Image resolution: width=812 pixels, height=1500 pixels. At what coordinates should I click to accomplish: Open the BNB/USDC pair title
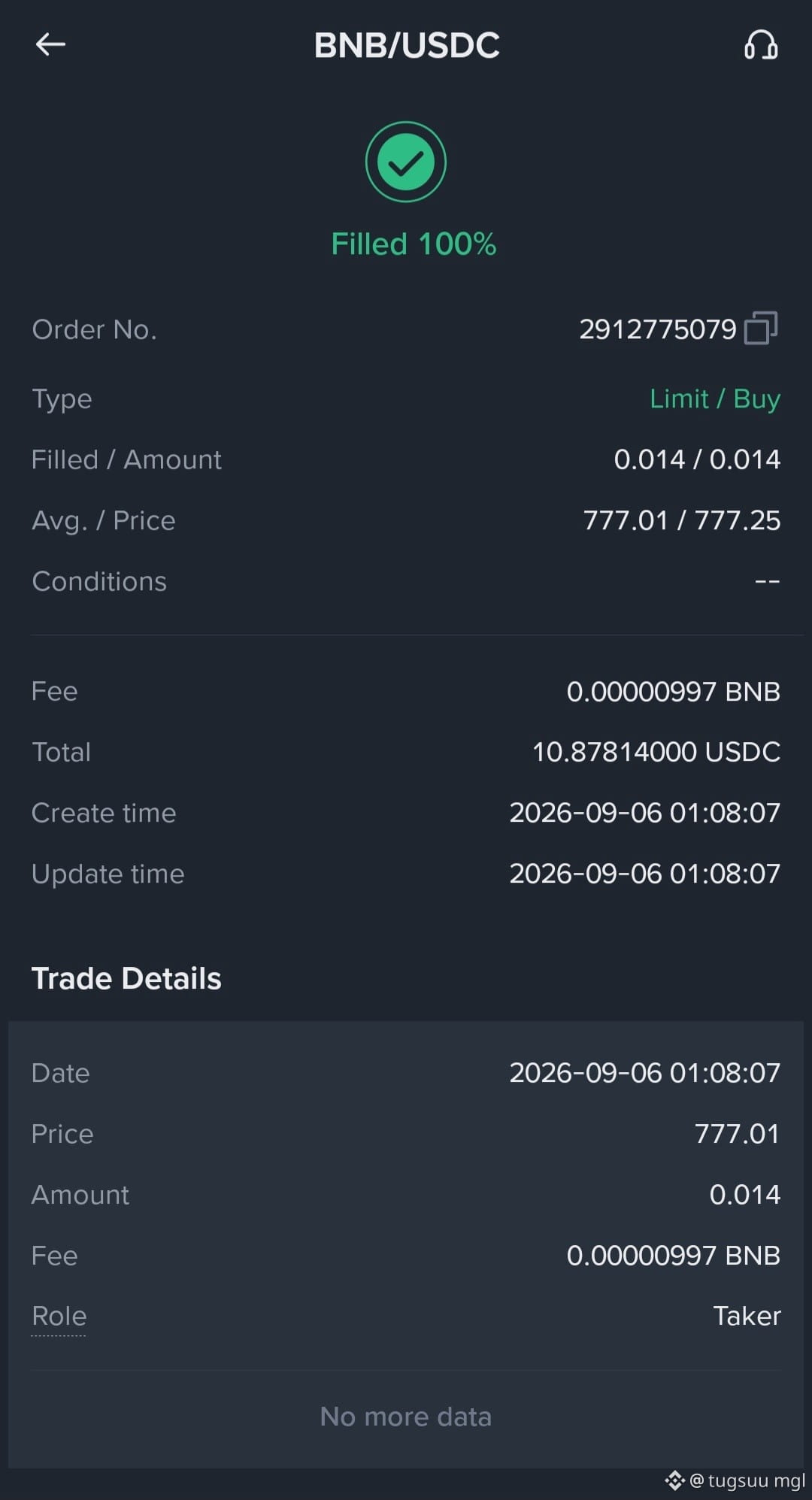407,45
